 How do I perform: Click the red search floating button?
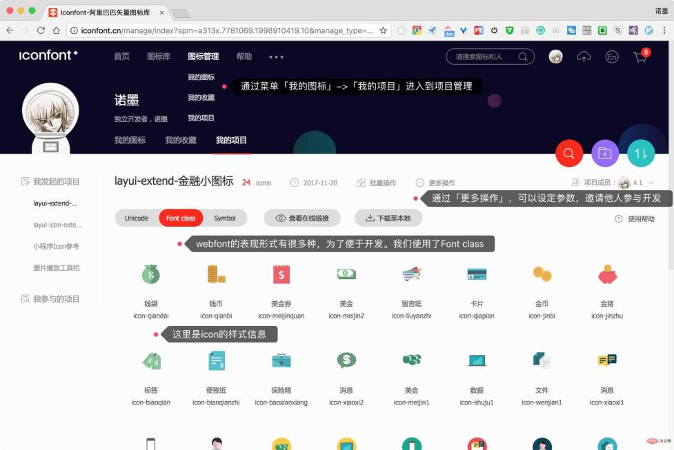coord(568,153)
